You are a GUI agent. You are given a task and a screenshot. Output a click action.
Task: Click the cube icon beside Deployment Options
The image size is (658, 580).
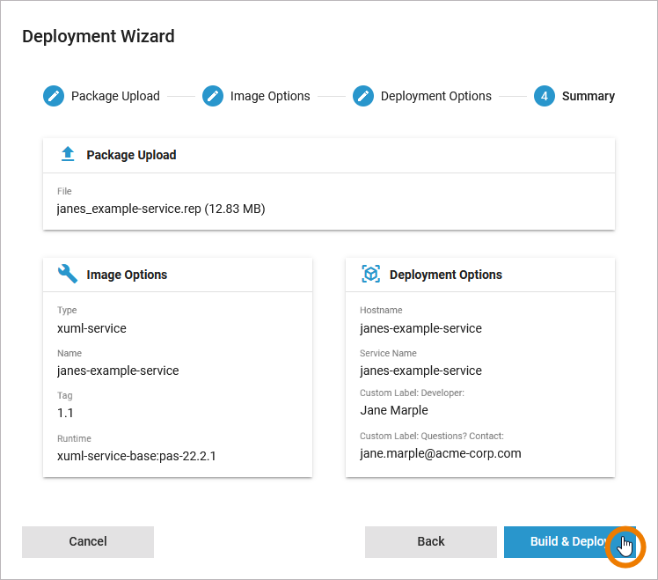tap(370, 275)
